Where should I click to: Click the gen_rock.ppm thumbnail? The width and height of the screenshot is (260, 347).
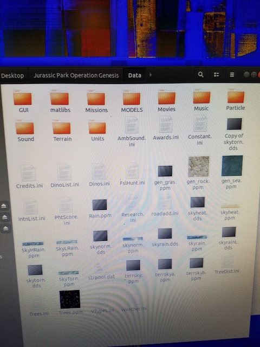(x=199, y=166)
